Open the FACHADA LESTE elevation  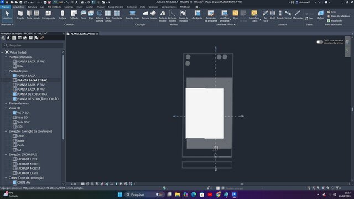pyautogui.click(x=27, y=159)
